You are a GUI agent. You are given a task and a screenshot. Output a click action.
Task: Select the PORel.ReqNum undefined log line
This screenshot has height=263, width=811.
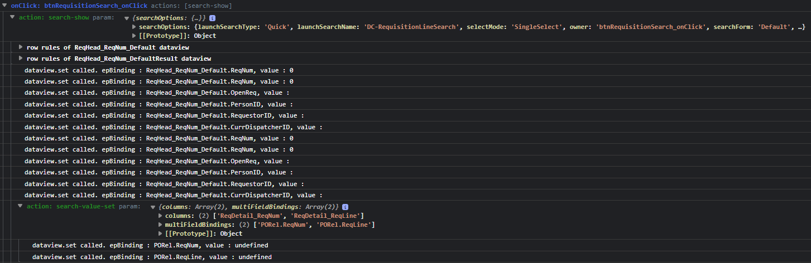(150, 245)
